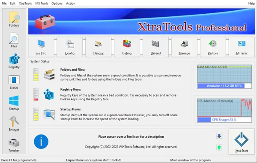Open the Config toolbar item
Screen dimensions: 257x163
(x=70, y=47)
